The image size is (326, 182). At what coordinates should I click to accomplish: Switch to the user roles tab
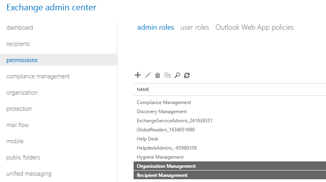click(x=194, y=27)
